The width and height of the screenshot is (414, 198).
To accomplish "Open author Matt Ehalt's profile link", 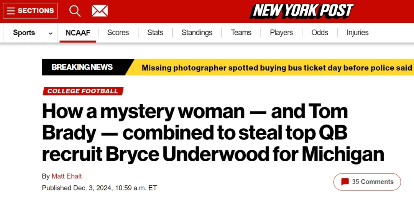I will tap(67, 176).
